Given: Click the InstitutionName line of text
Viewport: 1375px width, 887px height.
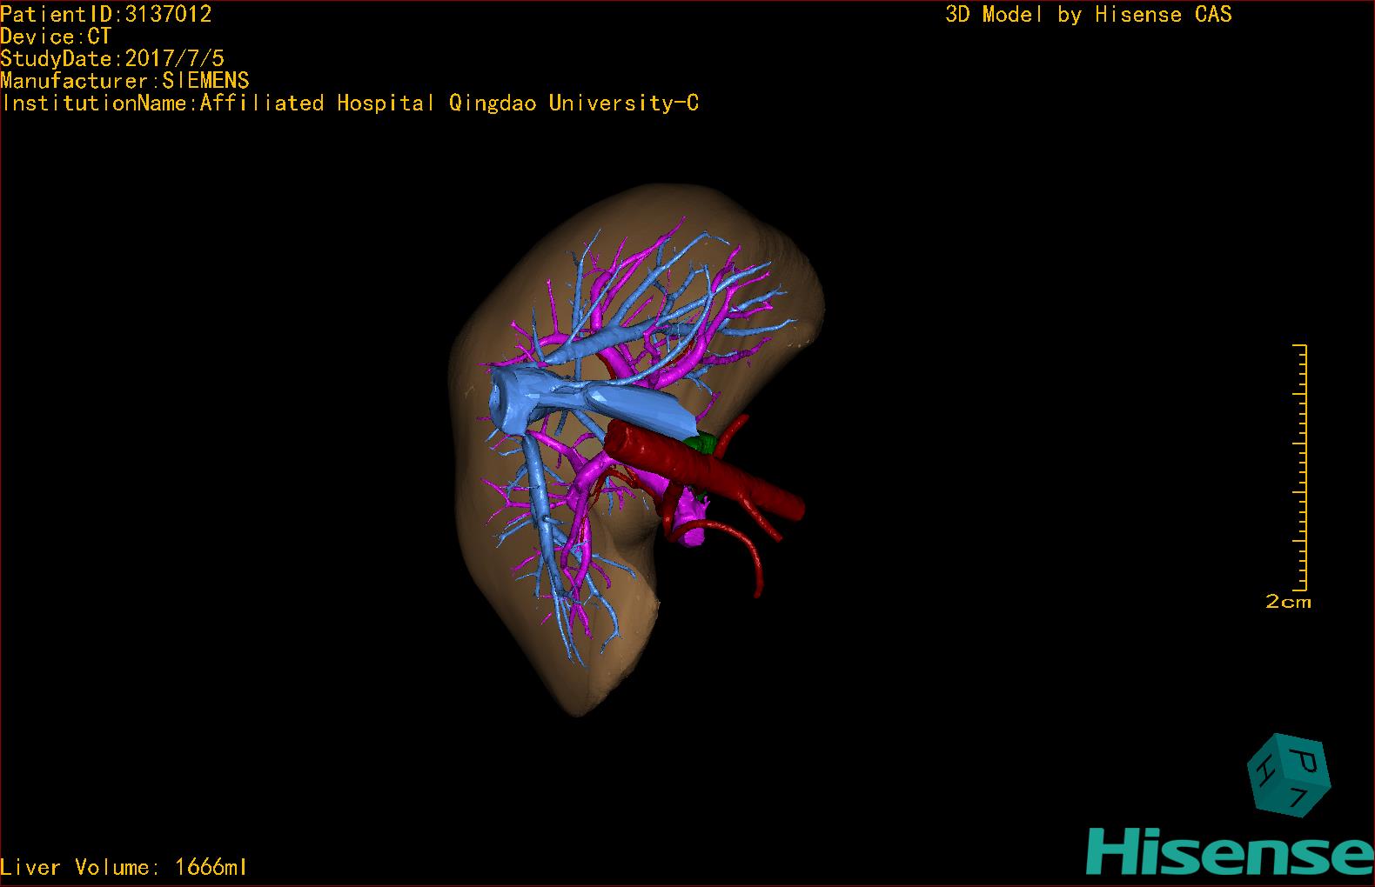Looking at the screenshot, I should tap(350, 103).
